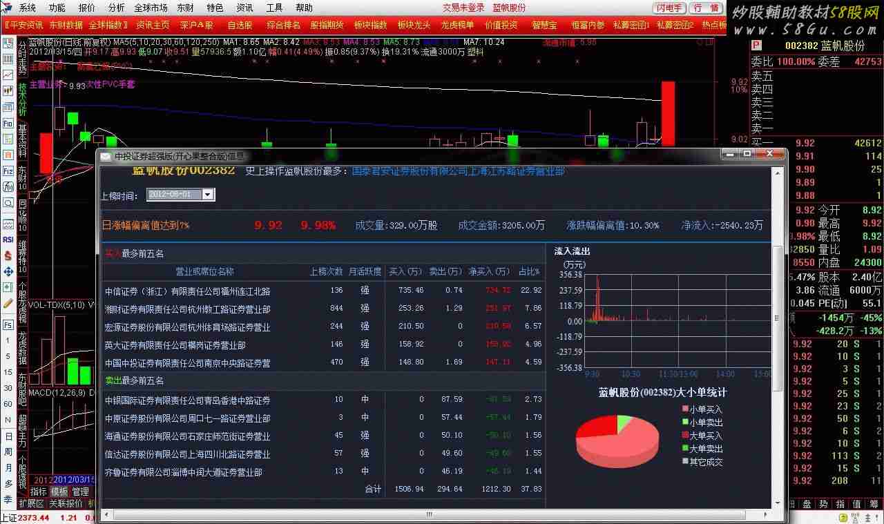The width and height of the screenshot is (884, 524).
Task: Click row 宏源证券股份有限公司杭州体育场路证券营业
Action: tap(323, 327)
